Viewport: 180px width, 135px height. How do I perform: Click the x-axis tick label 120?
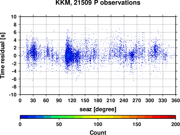[x=72, y=100]
